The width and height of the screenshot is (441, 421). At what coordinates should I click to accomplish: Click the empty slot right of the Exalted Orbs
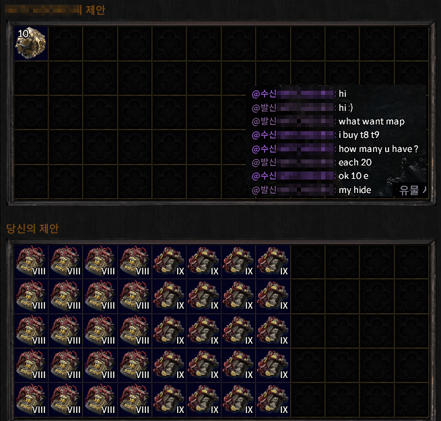[65, 44]
